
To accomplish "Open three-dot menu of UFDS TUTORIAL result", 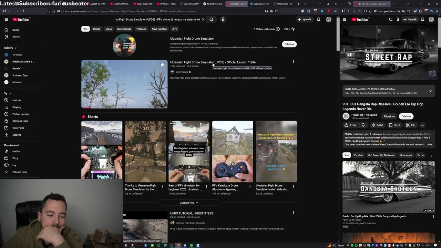I will (293, 213).
